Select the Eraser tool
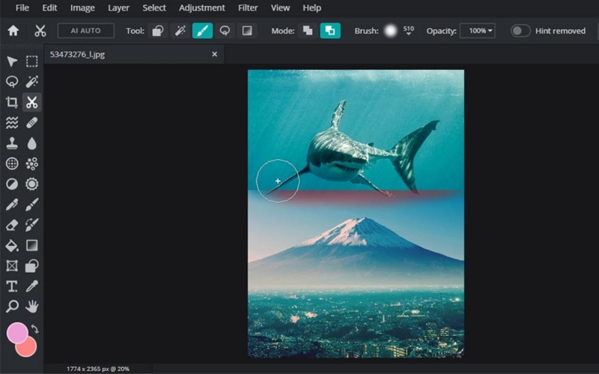 [12, 225]
